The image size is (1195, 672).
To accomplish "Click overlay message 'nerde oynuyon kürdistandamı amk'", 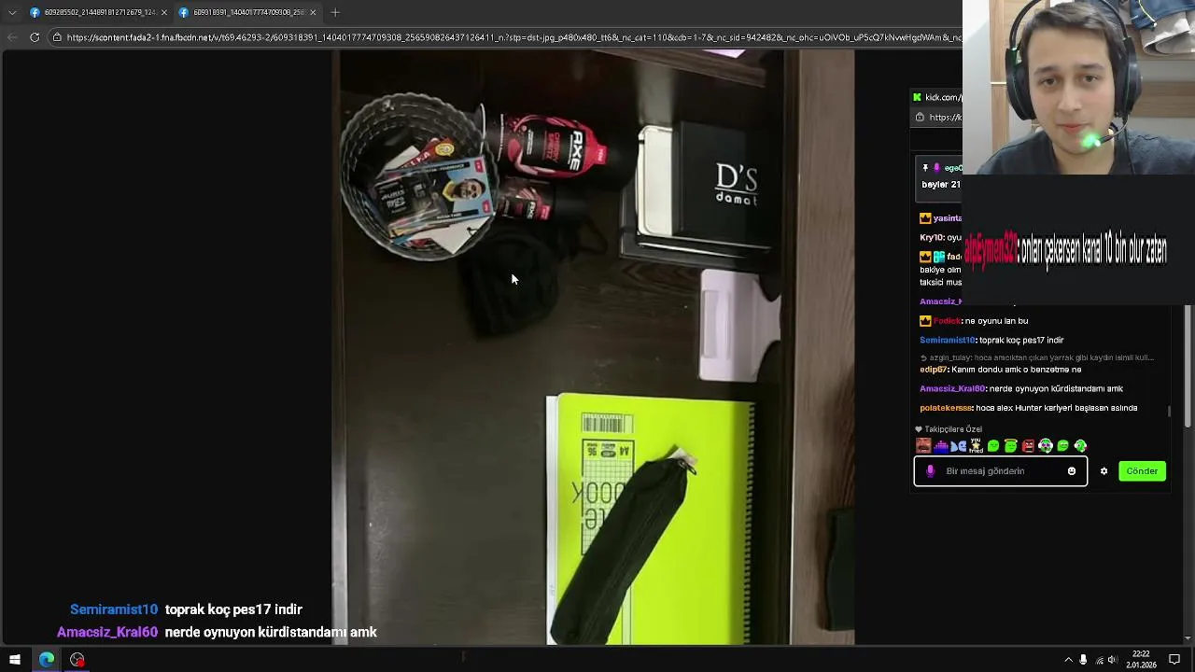I will (x=271, y=633).
